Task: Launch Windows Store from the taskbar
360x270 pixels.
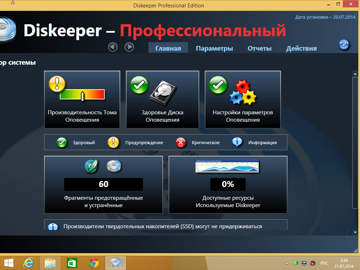Action: 72,263
